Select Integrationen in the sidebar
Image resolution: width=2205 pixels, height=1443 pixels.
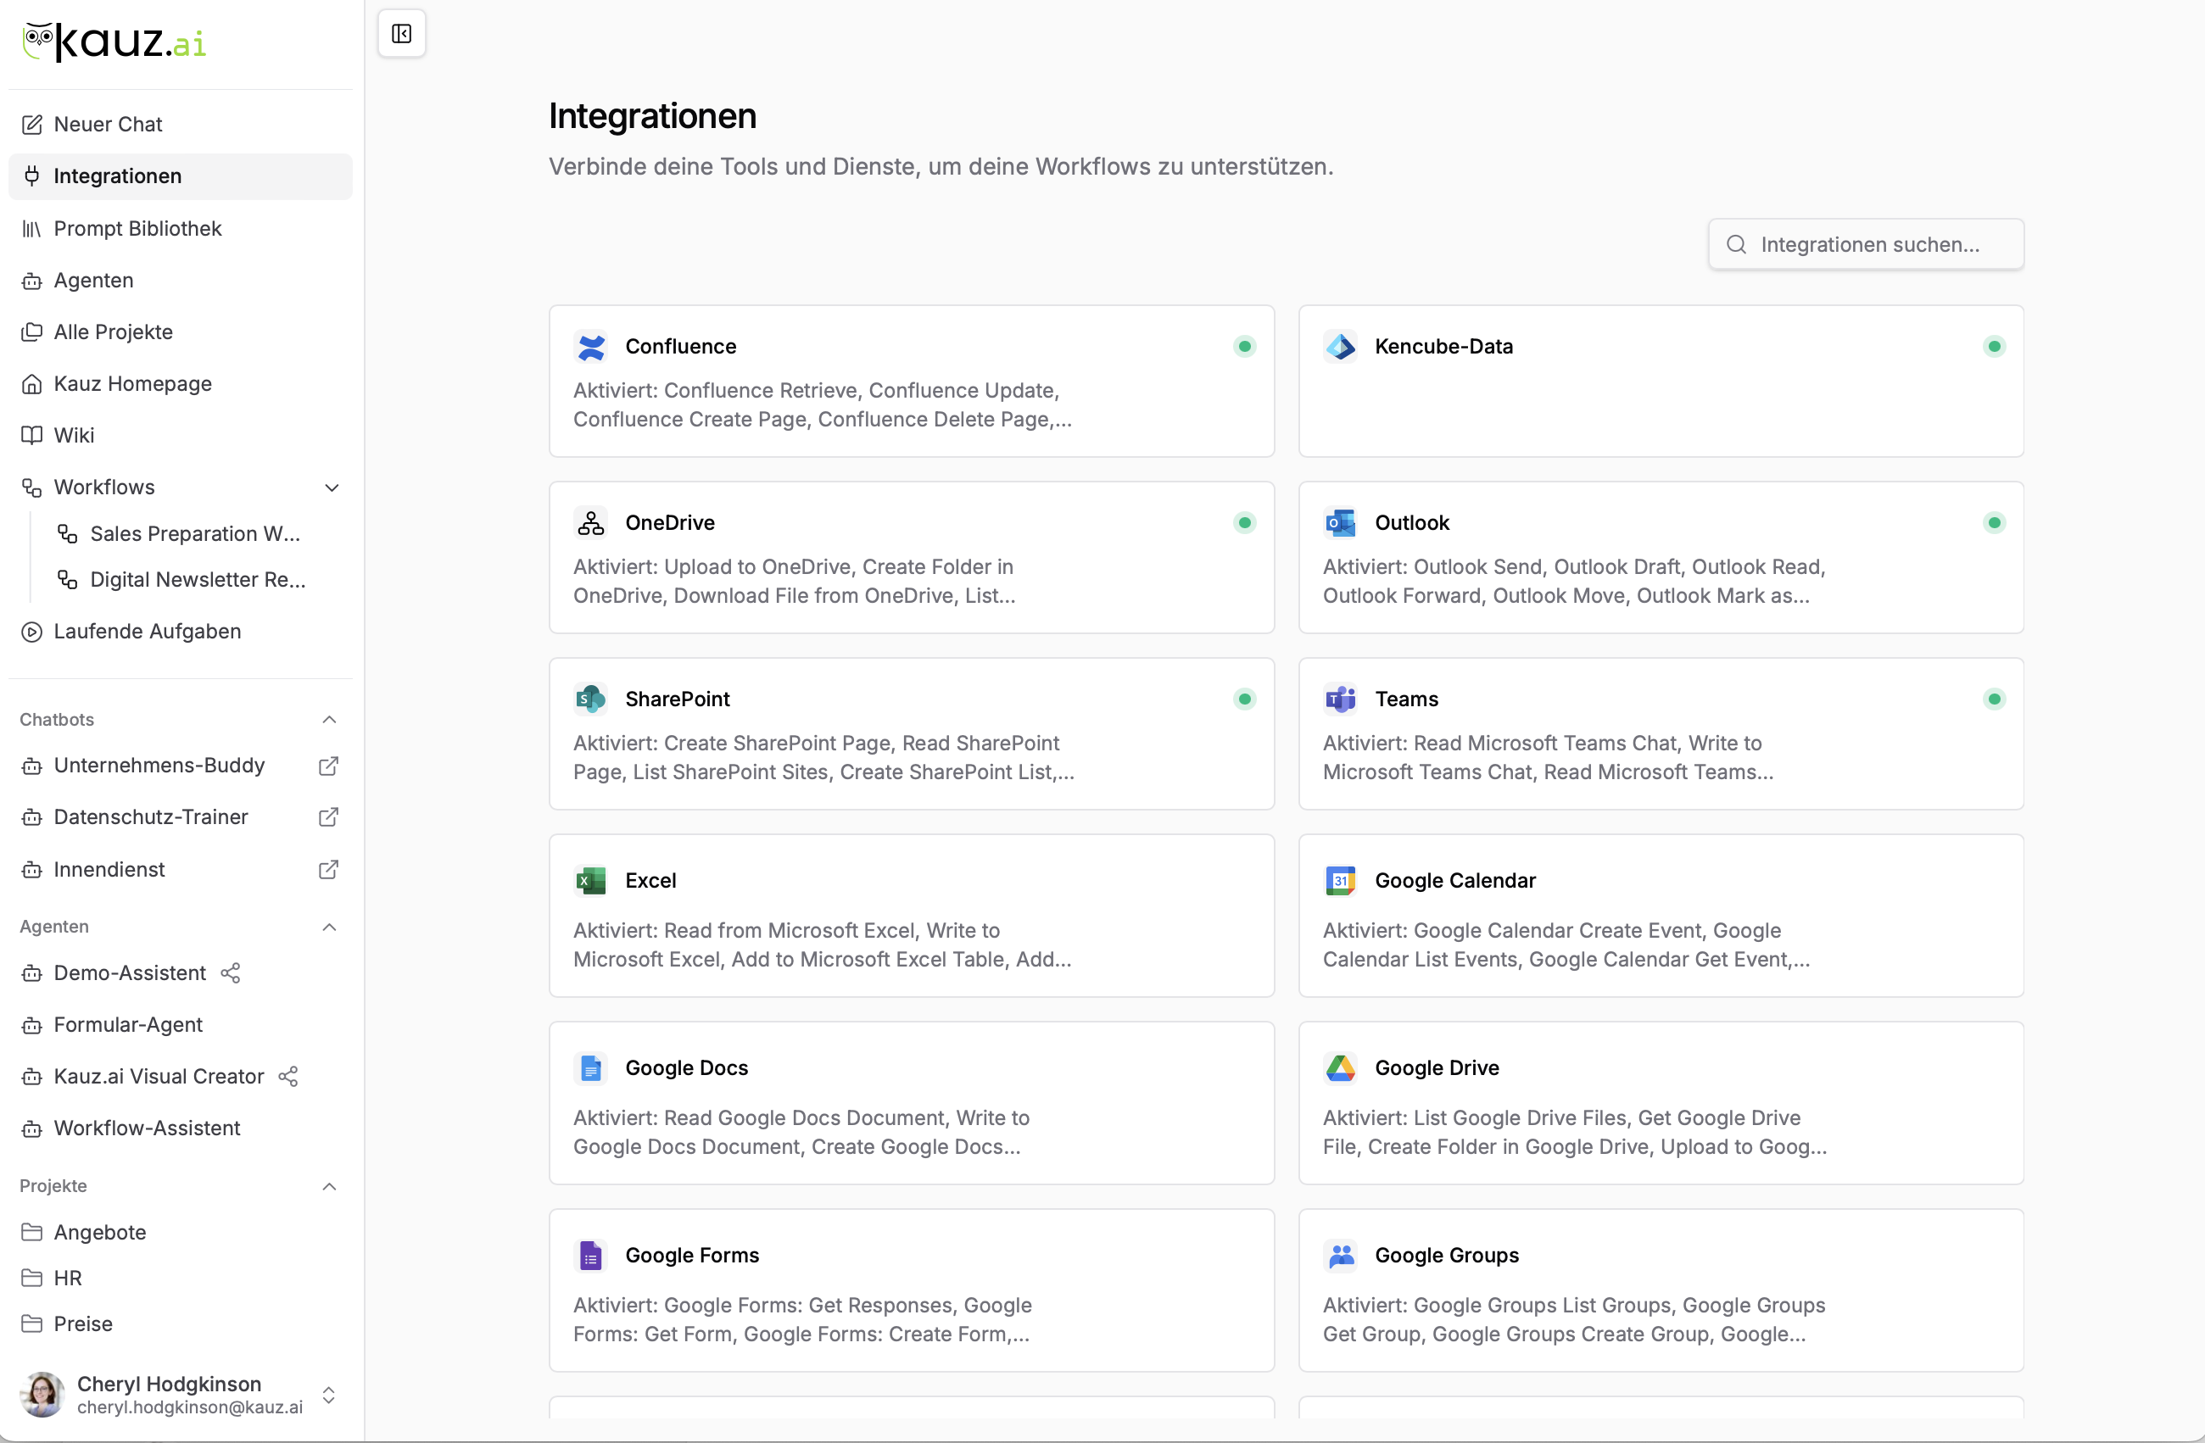[181, 176]
